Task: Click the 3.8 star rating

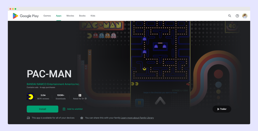Action: point(43,95)
